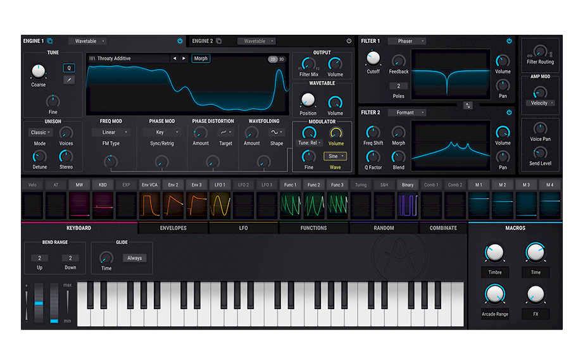This screenshot has height=337, width=583.
Task: Go to the previous wavetable with left arrow
Action: [x=175, y=59]
